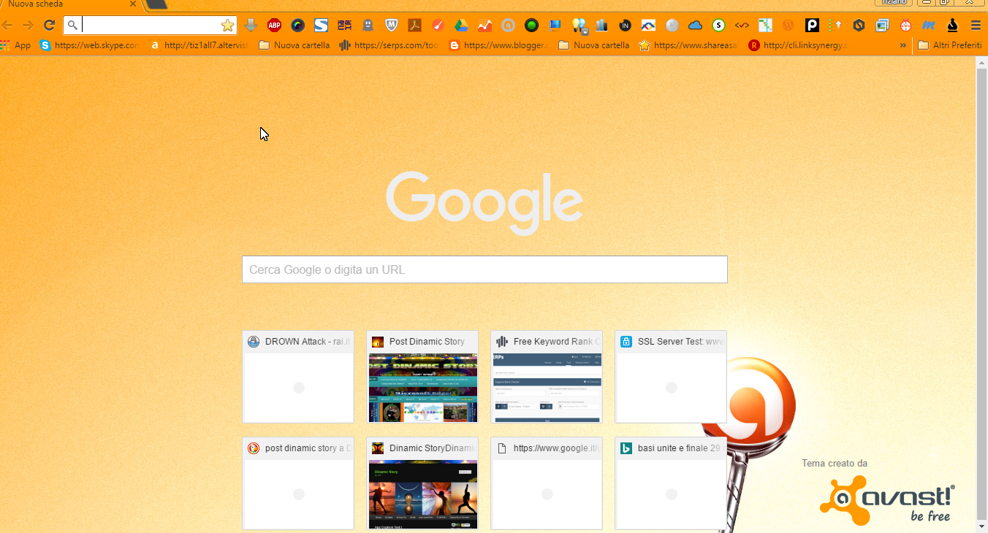The height and width of the screenshot is (533, 988).
Task: Open the picture-frames extension icon
Action: tap(882, 26)
